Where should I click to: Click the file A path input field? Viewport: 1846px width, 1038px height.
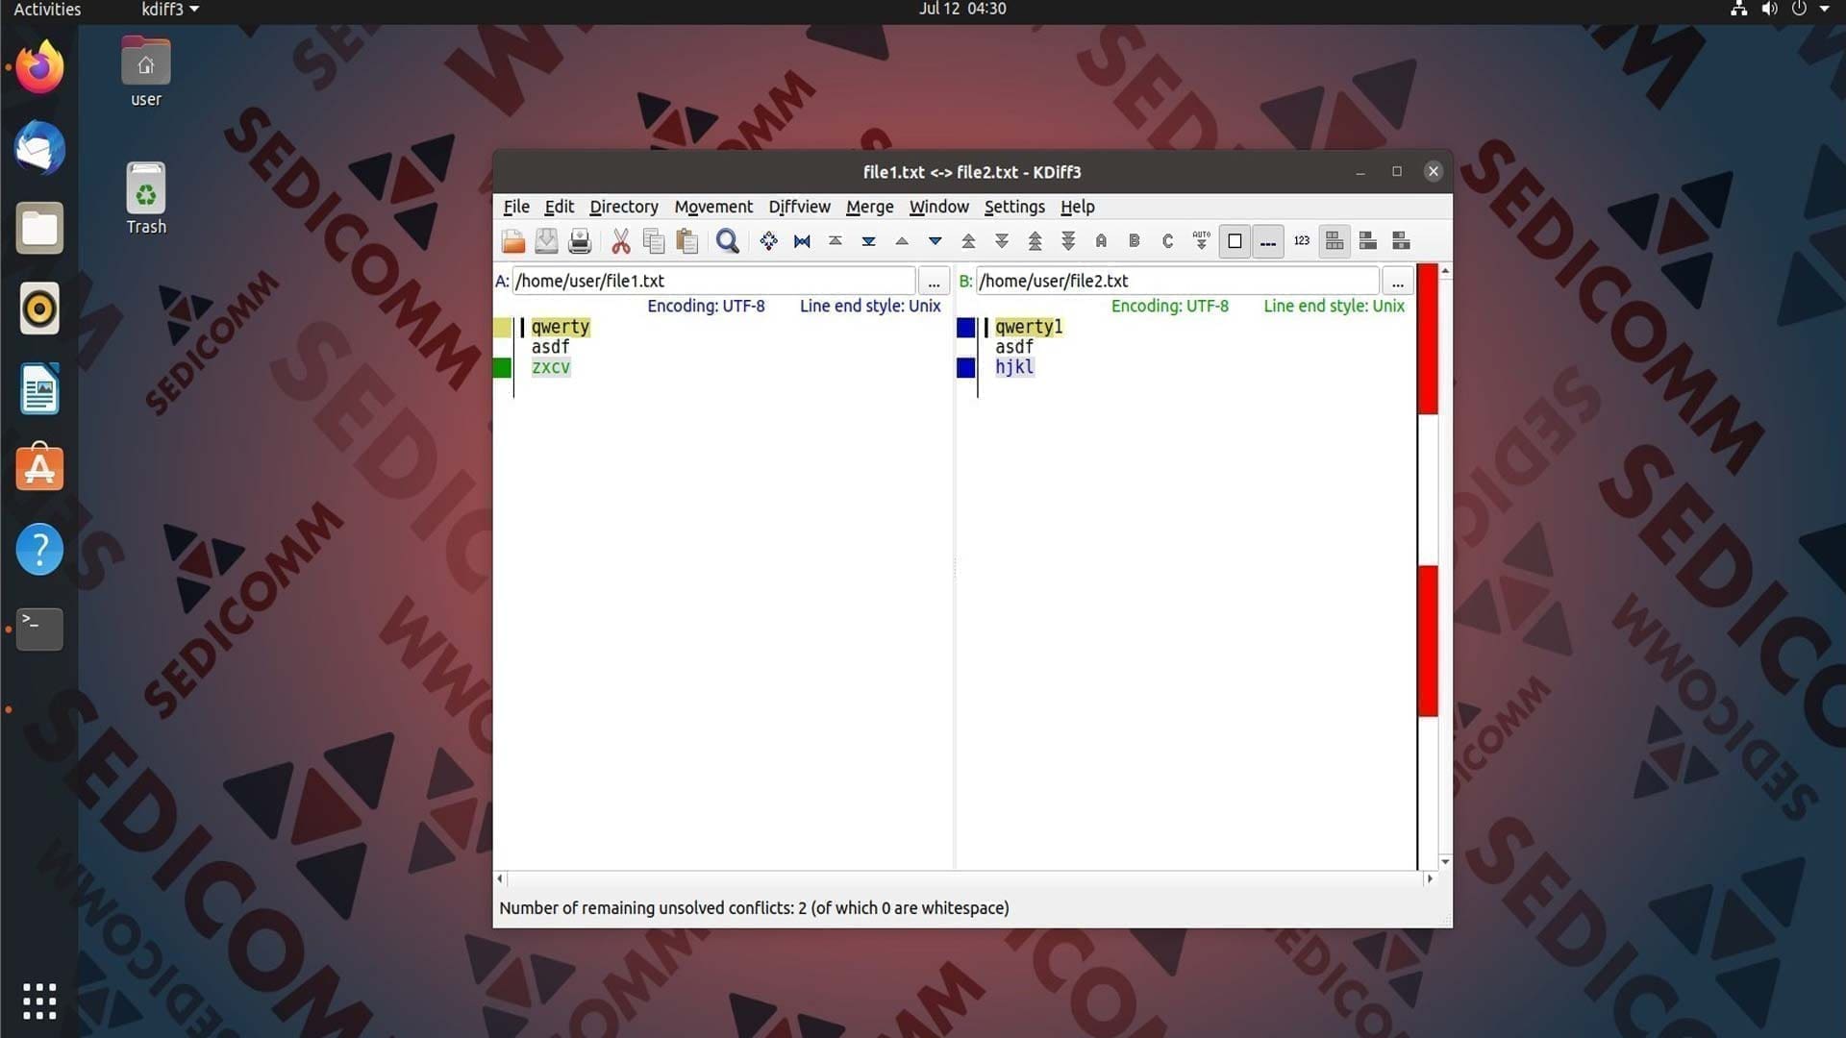coord(714,281)
